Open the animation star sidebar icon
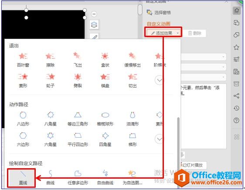Viewport: 245px width, 190px height. pyautogui.click(x=236, y=10)
